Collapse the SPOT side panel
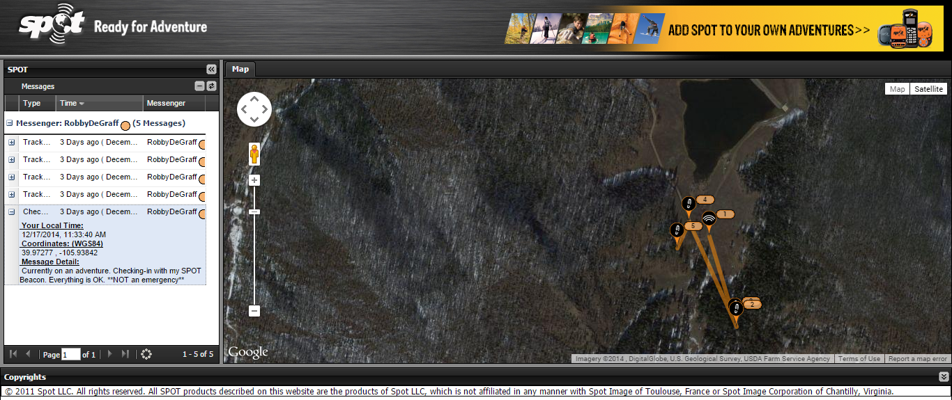This screenshot has height=400, width=952. (x=211, y=70)
